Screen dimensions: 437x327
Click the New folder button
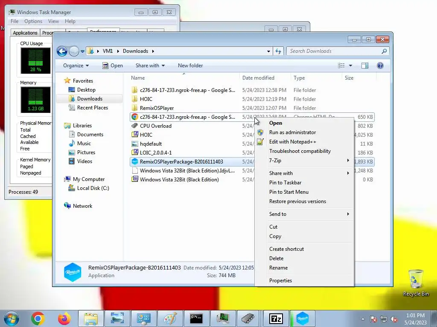click(190, 66)
